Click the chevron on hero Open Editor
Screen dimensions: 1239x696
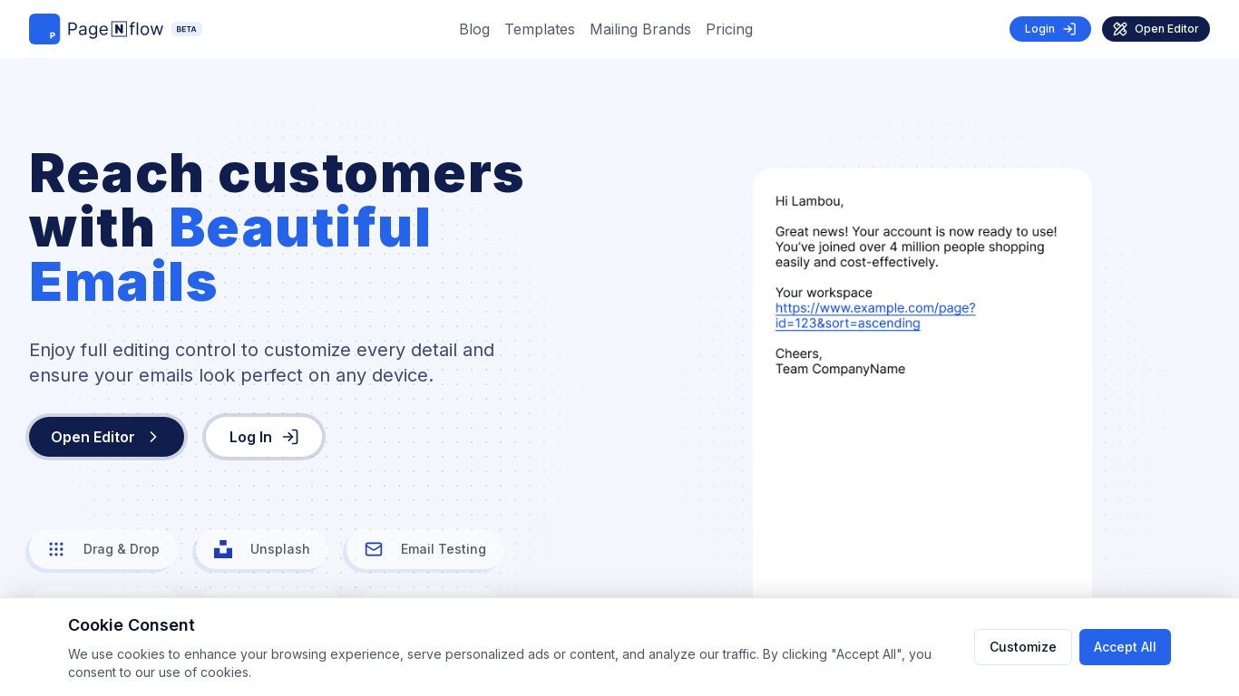point(153,437)
